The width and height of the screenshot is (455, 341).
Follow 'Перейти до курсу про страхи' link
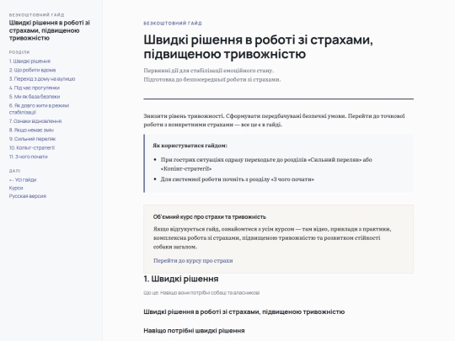tap(193, 260)
